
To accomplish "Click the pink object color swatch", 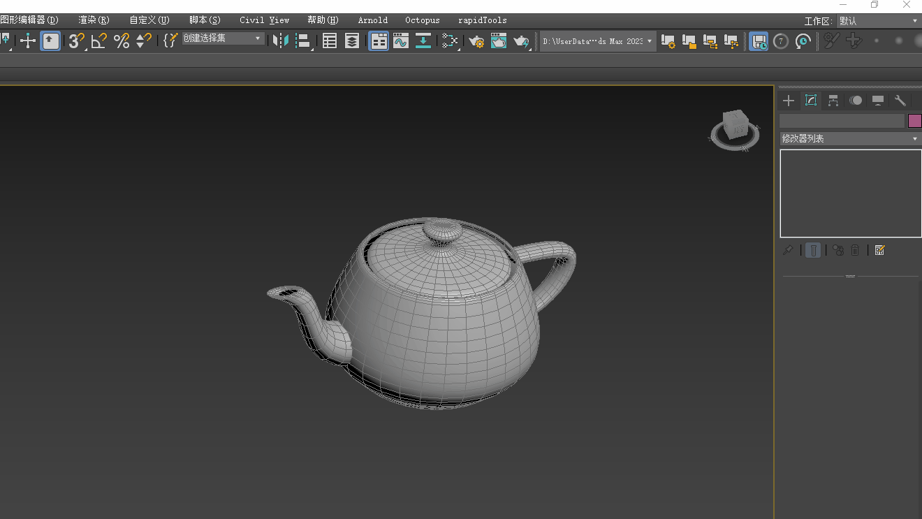I will coord(914,121).
